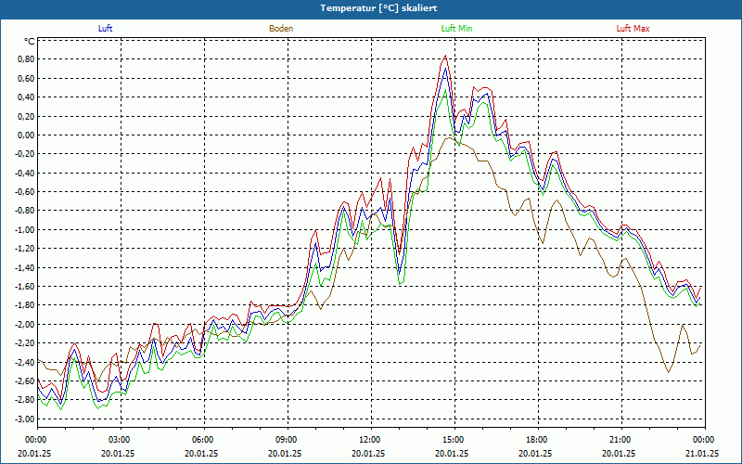Click the brown Boden minimum near 22:40
Image resolution: width=742 pixels, height=464 pixels.
[x=669, y=372]
